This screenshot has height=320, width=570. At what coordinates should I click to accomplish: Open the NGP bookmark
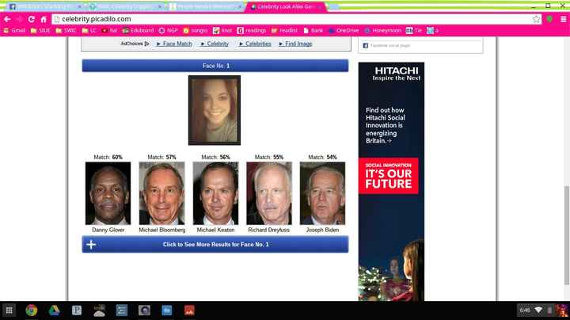[169, 31]
